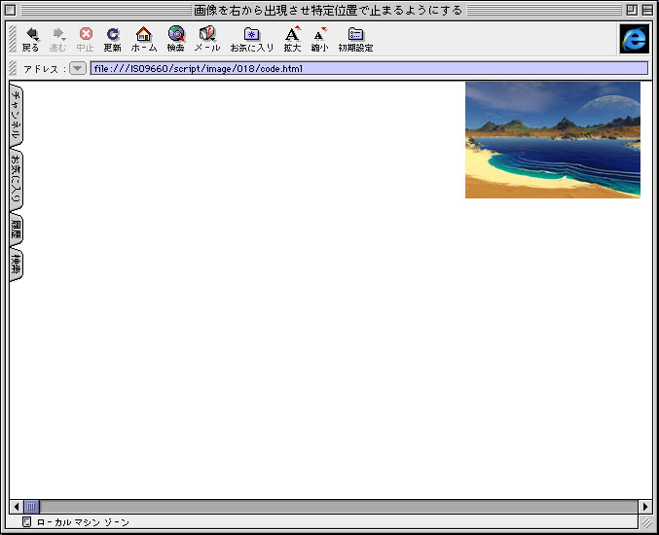
Task: Click the horizontal scrollbar right arrow
Action: [x=645, y=507]
